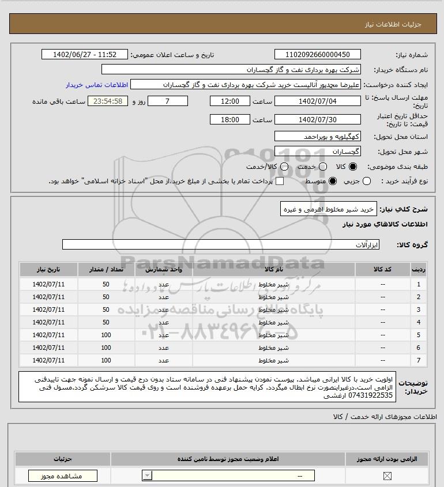The height and width of the screenshot is (487, 444).
Task: Click quantity 50 in row 2
Action: 106,297
